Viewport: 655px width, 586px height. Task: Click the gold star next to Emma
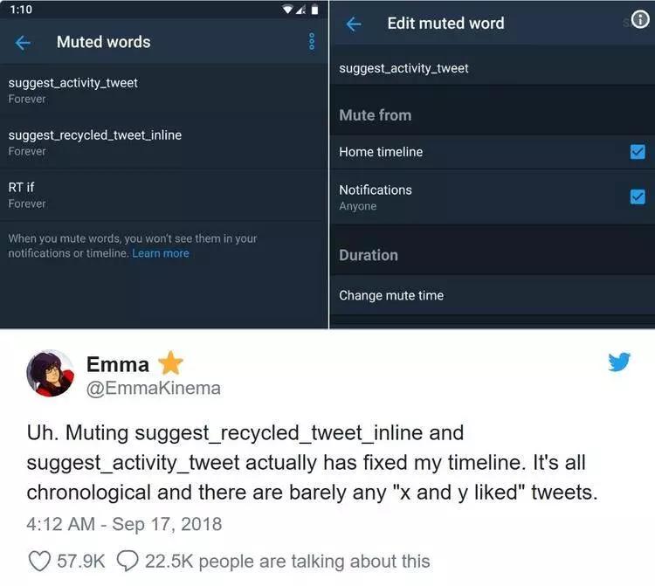[170, 363]
